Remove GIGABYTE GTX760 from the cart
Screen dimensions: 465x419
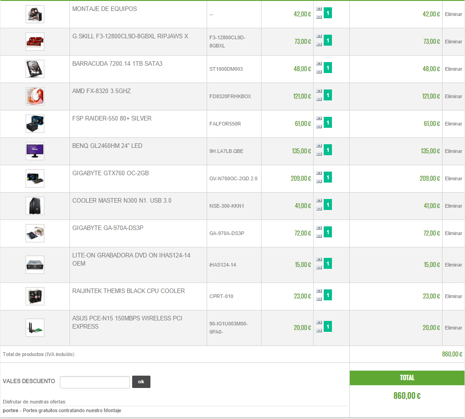453,178
